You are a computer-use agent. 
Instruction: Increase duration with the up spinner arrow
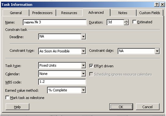[126, 21]
